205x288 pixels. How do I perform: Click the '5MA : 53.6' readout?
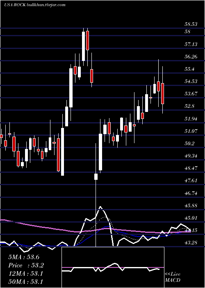24,257
